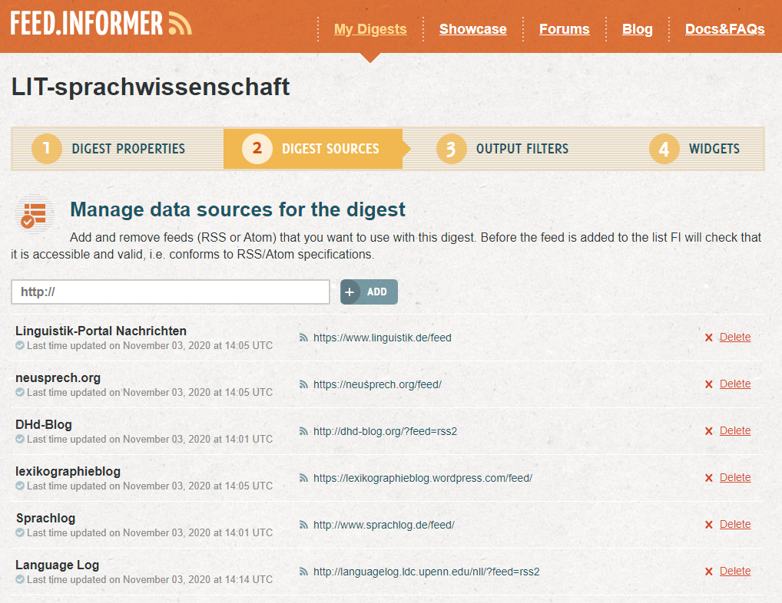Viewport: 782px width, 603px height.
Task: Delete the lexikographieblog feed
Action: pyautogui.click(x=734, y=477)
